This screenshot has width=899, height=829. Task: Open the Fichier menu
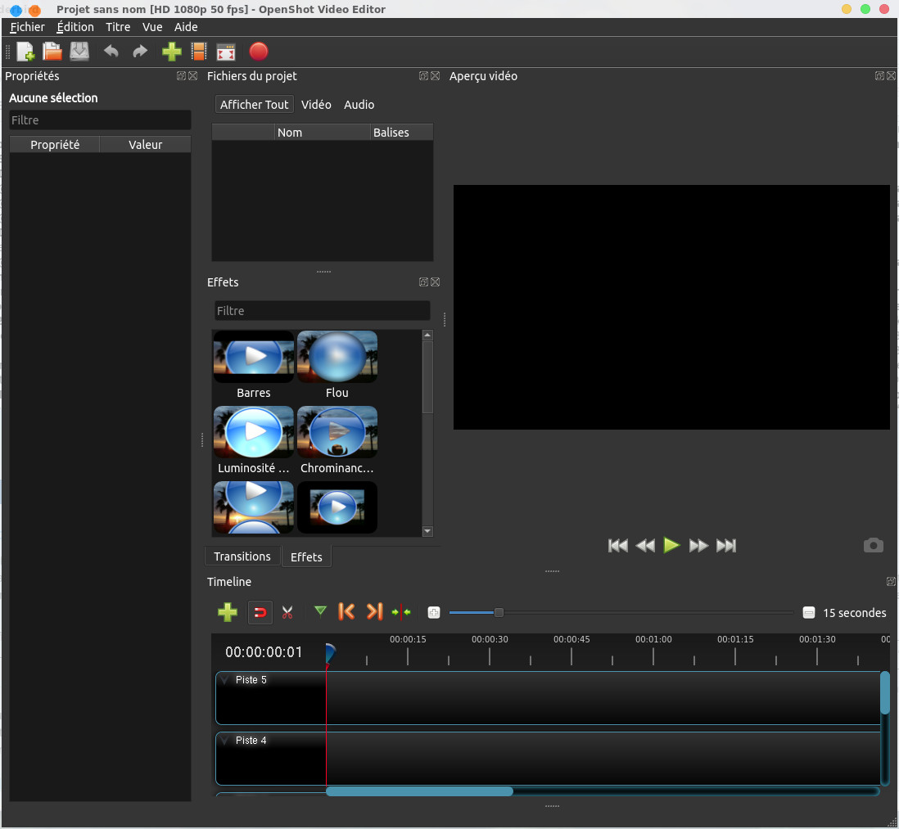tap(27, 27)
